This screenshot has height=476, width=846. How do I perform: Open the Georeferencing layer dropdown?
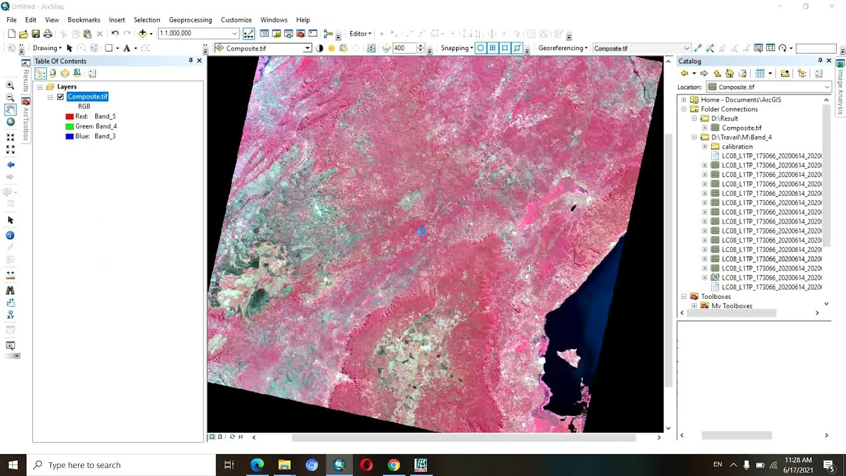(x=686, y=48)
